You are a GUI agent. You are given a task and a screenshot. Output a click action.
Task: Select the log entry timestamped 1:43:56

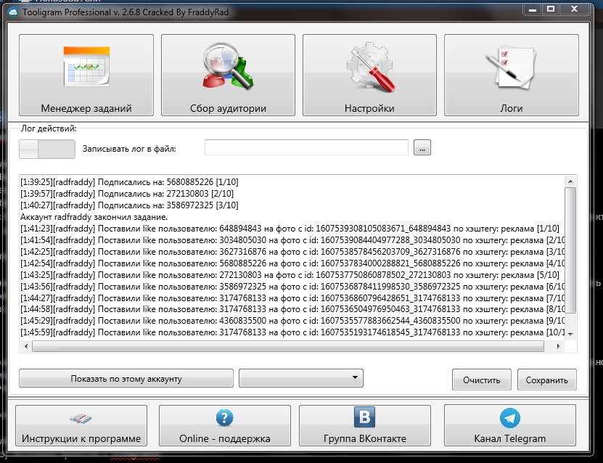point(292,287)
